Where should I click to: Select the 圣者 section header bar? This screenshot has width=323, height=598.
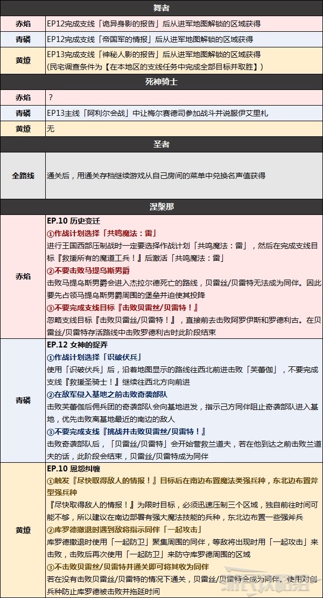coord(161,144)
